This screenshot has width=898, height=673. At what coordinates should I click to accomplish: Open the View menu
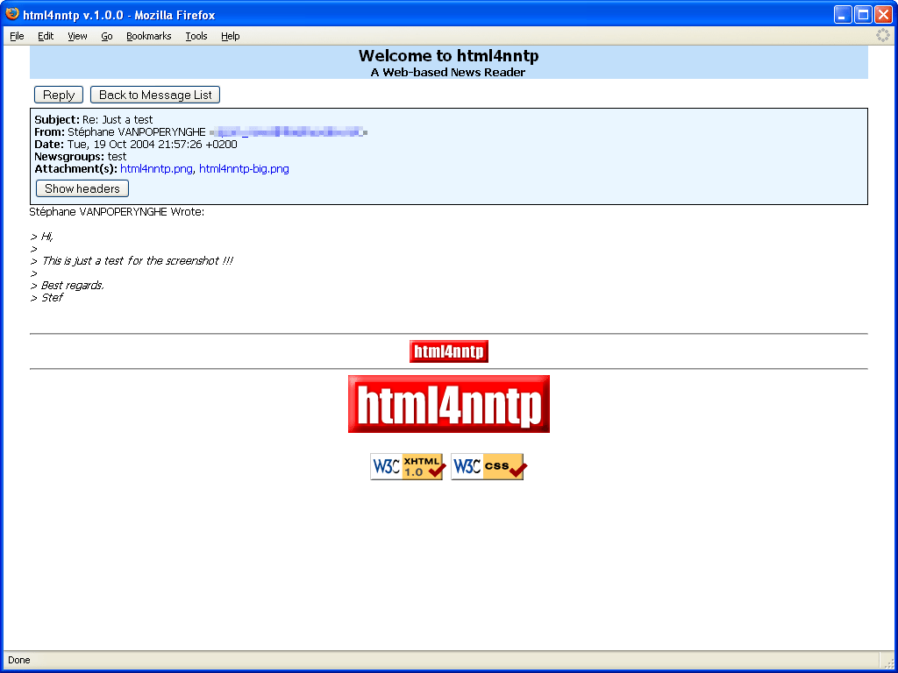pyautogui.click(x=77, y=36)
